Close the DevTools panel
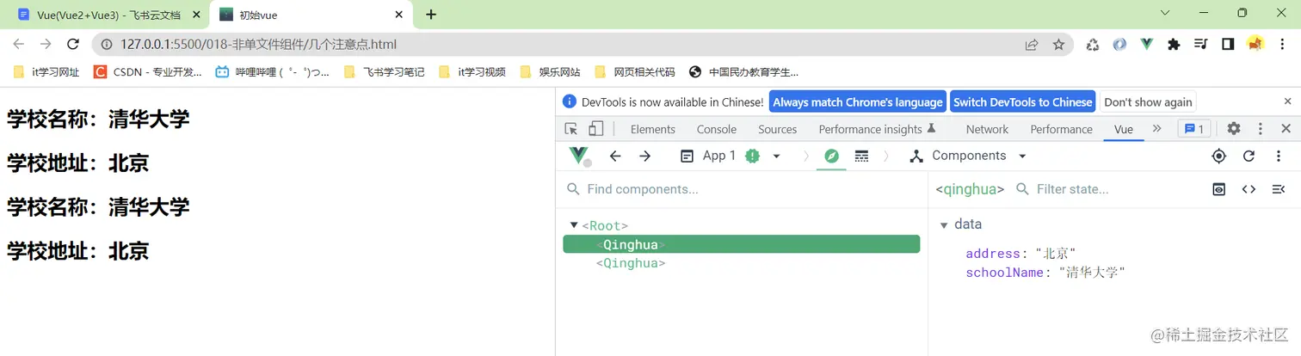The image size is (1301, 356). pos(1286,129)
